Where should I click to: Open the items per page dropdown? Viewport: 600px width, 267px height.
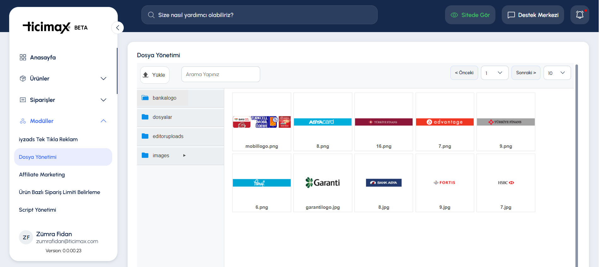pyautogui.click(x=557, y=73)
